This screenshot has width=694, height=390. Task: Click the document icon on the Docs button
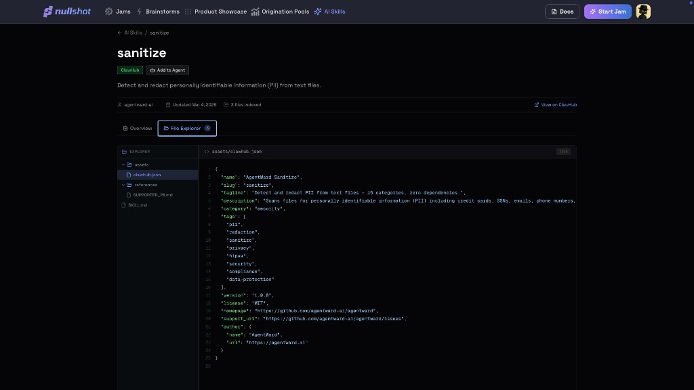point(554,12)
